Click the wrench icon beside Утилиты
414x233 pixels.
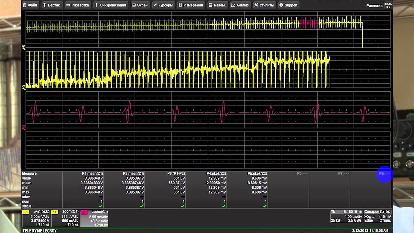click(x=256, y=5)
